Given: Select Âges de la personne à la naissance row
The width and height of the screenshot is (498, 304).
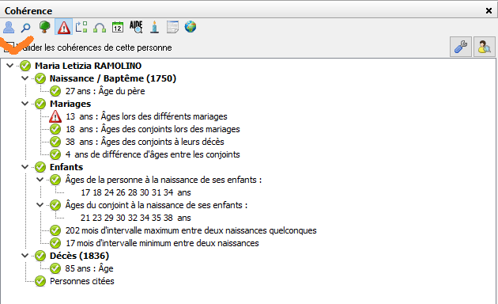Looking at the screenshot, I should click(164, 180).
